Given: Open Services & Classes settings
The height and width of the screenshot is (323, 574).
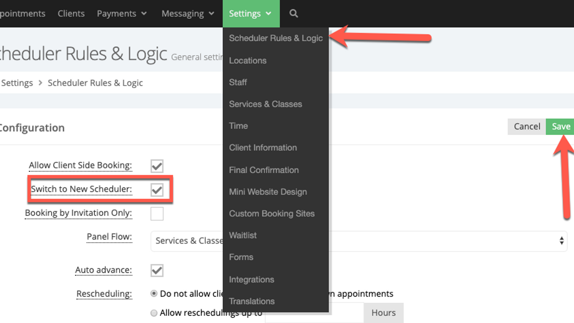Looking at the screenshot, I should tap(265, 104).
